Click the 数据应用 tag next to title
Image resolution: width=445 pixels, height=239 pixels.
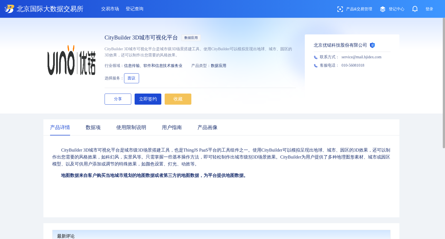coord(191,38)
